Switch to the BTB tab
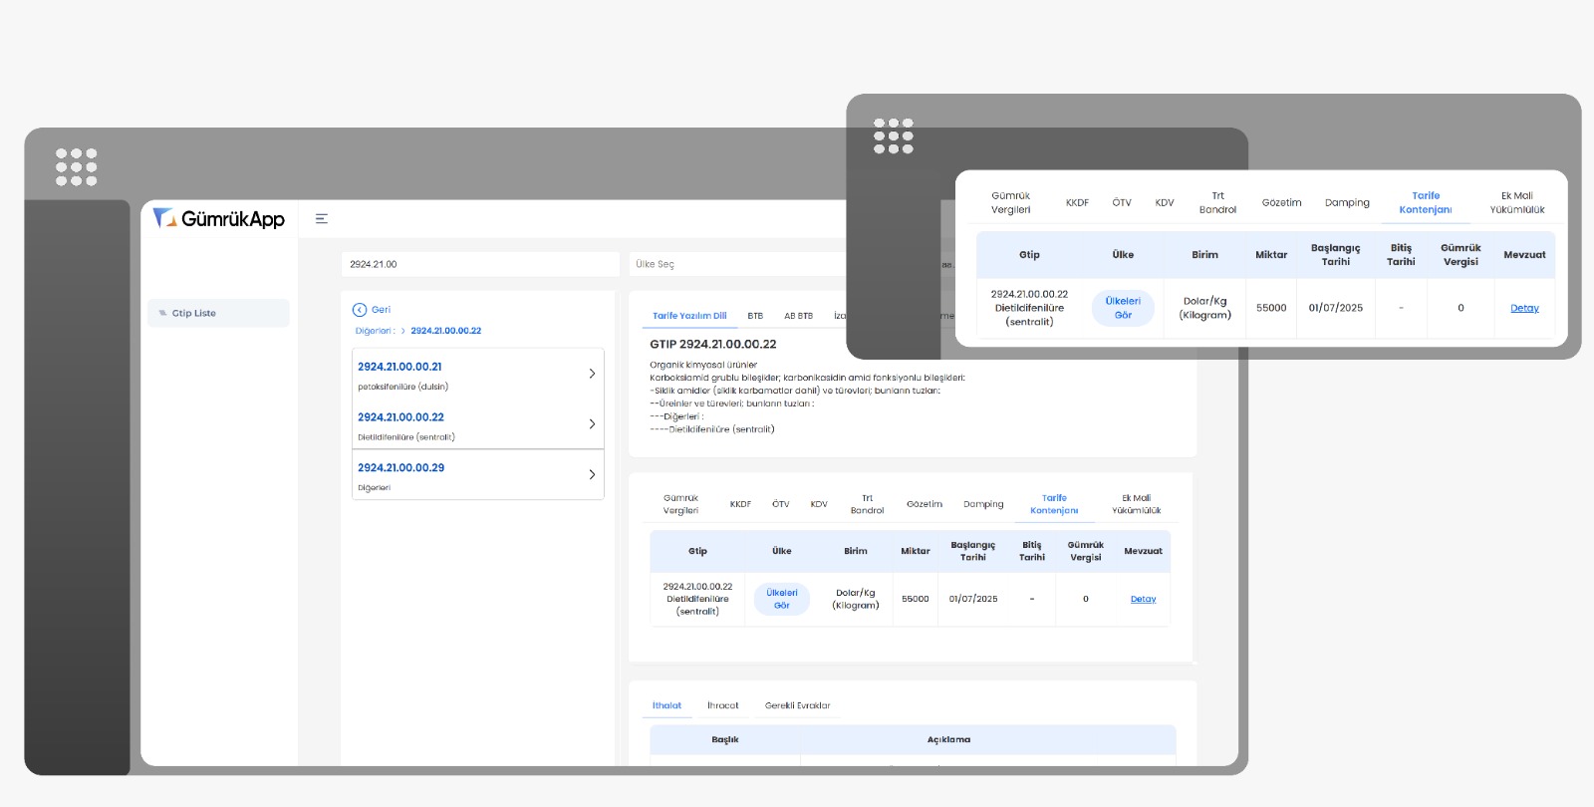 point(755,316)
